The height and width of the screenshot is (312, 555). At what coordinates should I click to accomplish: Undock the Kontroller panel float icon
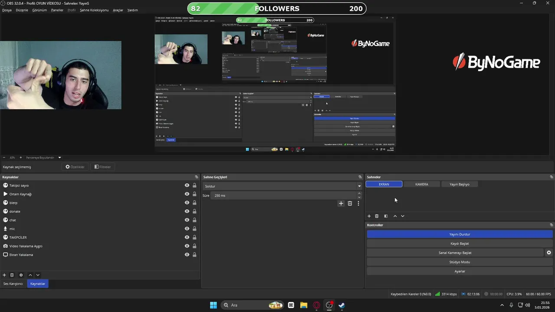551,225
